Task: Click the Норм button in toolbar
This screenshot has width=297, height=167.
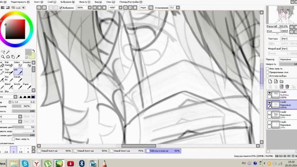Action: pyautogui.click(x=143, y=7)
